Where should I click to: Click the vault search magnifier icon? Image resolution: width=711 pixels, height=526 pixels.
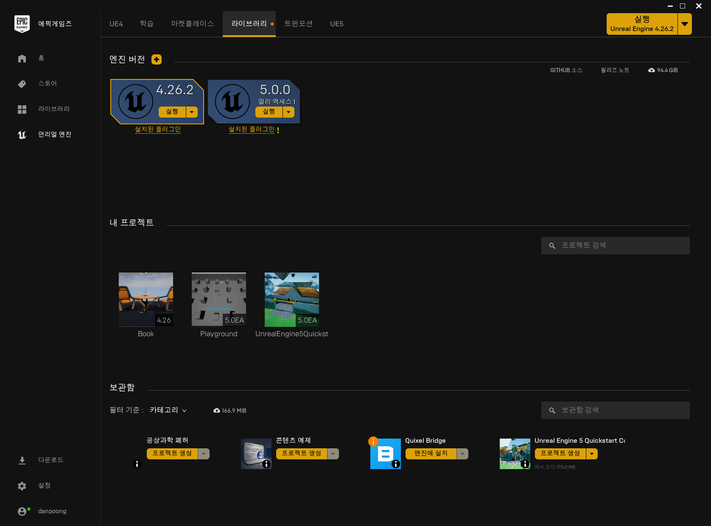552,410
